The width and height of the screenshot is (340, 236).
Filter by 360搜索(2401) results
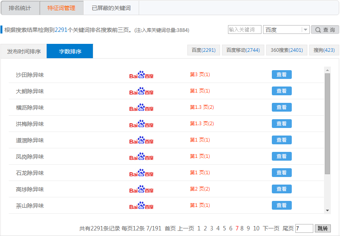coord(287,50)
